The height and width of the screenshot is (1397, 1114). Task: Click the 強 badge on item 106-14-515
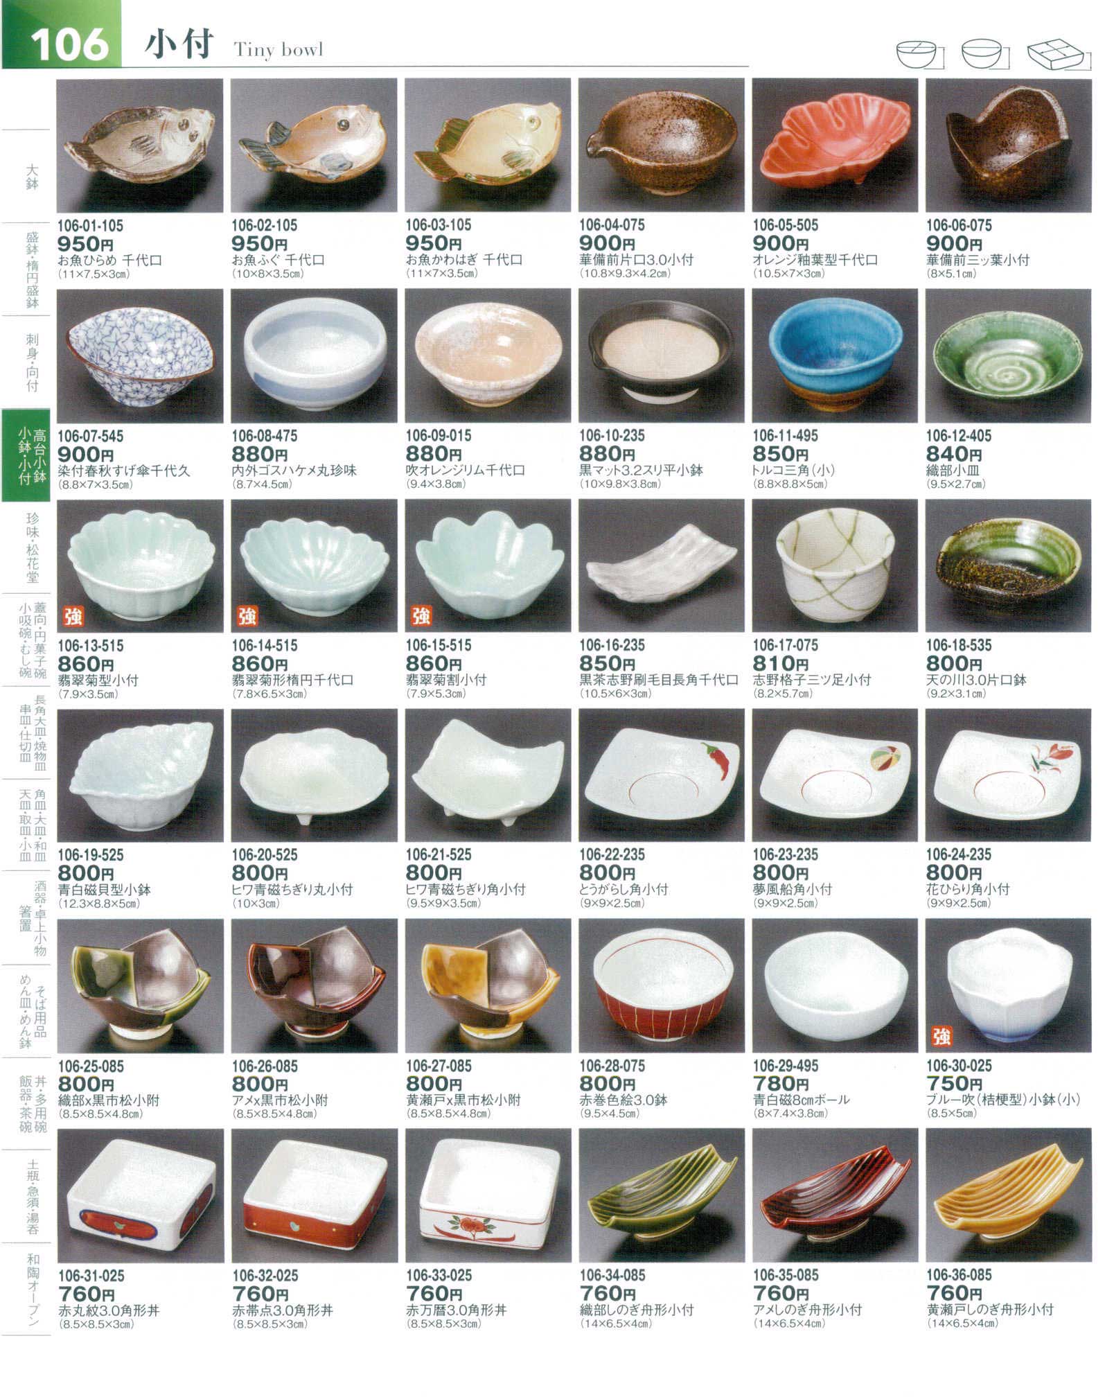pos(247,616)
